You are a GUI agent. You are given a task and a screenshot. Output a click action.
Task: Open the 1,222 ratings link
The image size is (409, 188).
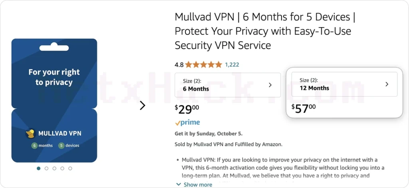click(x=232, y=64)
